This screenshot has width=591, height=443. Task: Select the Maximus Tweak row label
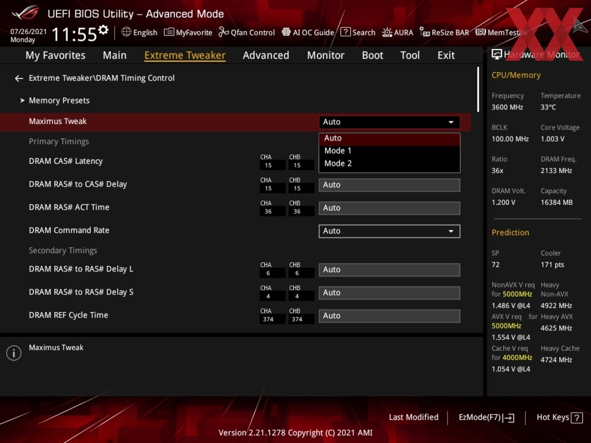(x=57, y=121)
